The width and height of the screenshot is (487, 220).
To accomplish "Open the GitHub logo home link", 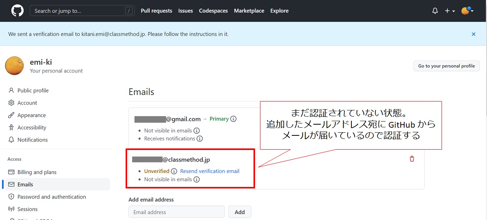I will 17,11.
